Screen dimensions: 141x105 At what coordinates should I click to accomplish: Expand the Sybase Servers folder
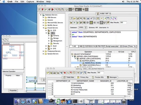click(x=43, y=54)
